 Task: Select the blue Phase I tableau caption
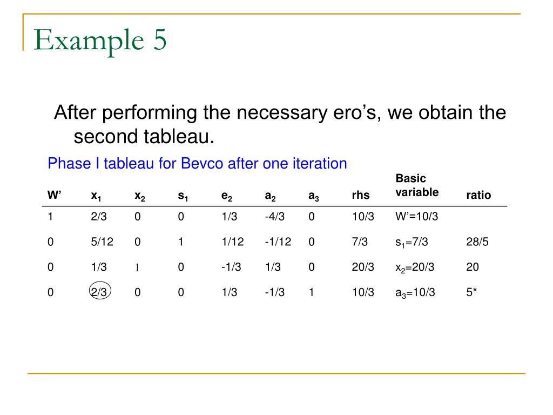(x=197, y=163)
